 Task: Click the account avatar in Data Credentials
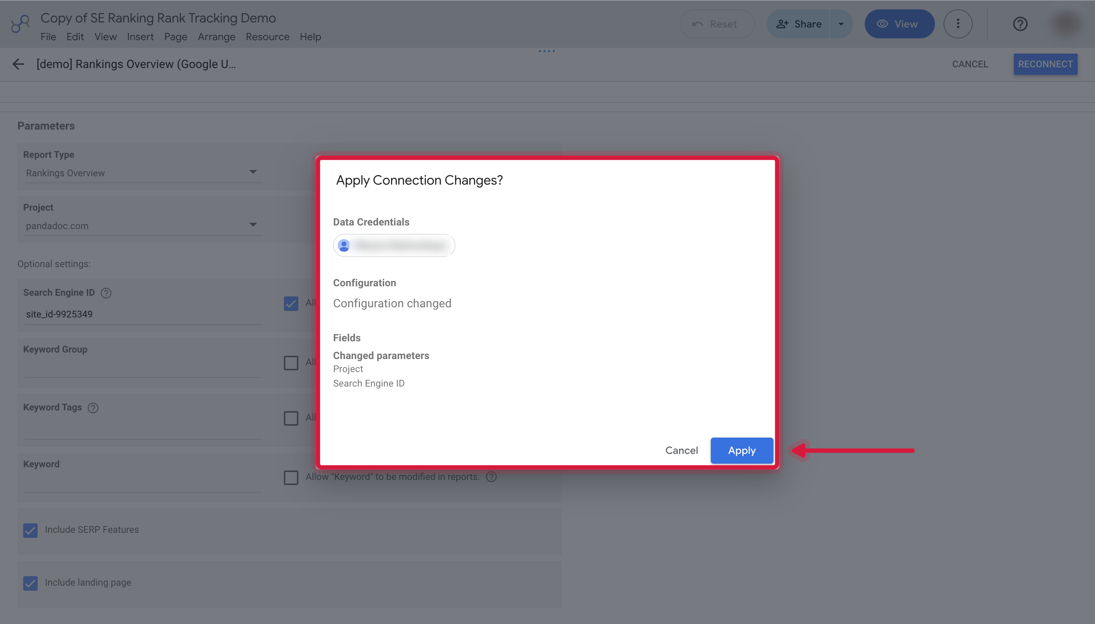click(344, 245)
